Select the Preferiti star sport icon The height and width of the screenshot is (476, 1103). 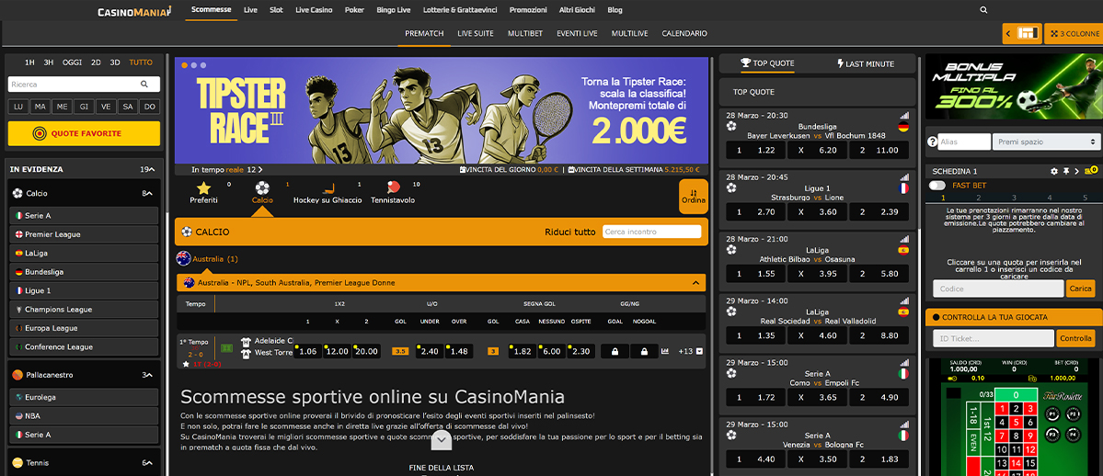pyautogui.click(x=203, y=187)
